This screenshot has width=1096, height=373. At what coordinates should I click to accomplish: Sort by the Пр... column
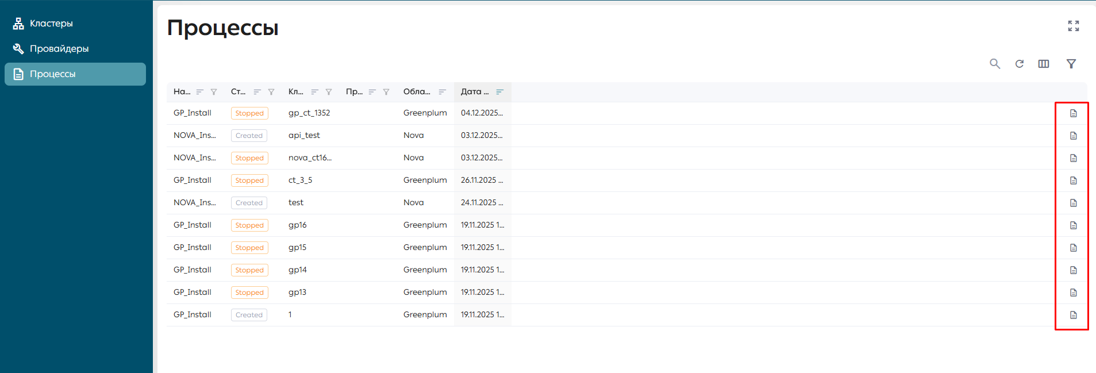click(x=372, y=92)
